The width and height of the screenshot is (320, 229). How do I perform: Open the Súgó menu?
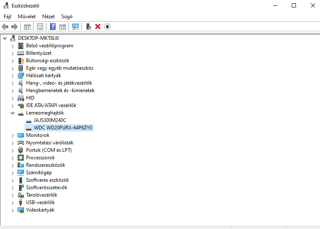click(67, 17)
